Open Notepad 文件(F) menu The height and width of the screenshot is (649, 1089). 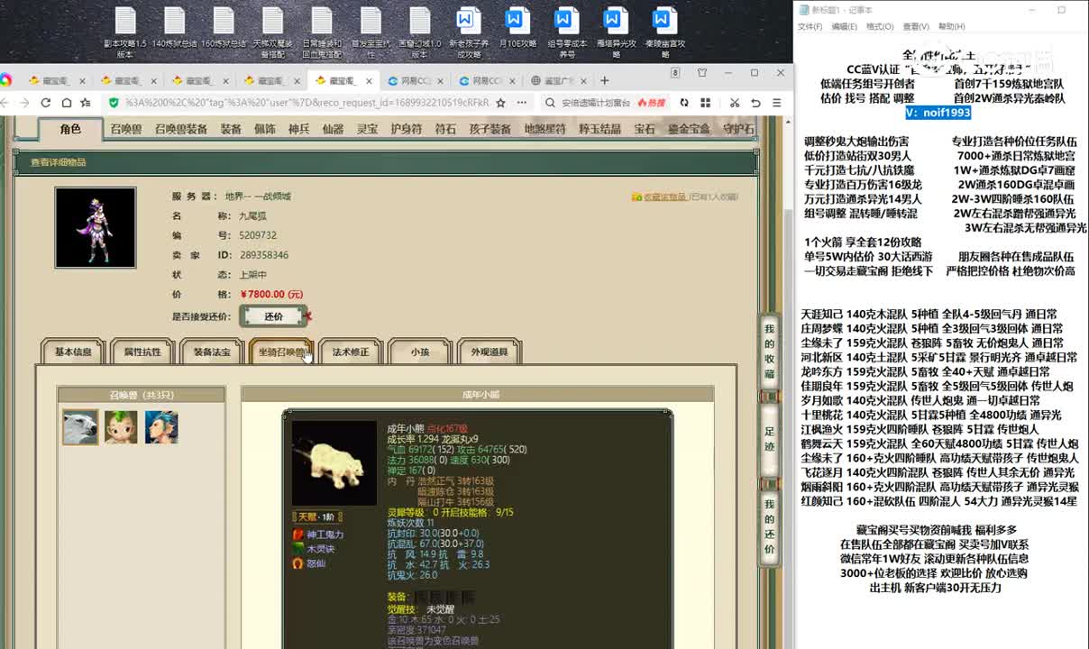[810, 27]
